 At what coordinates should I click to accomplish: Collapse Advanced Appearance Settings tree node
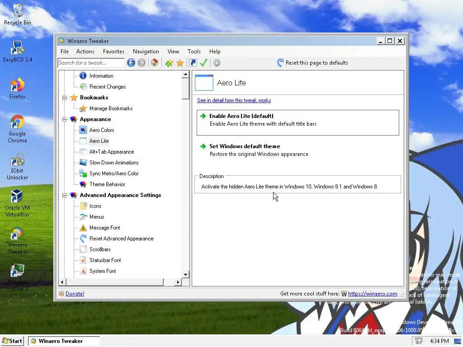[64, 195]
